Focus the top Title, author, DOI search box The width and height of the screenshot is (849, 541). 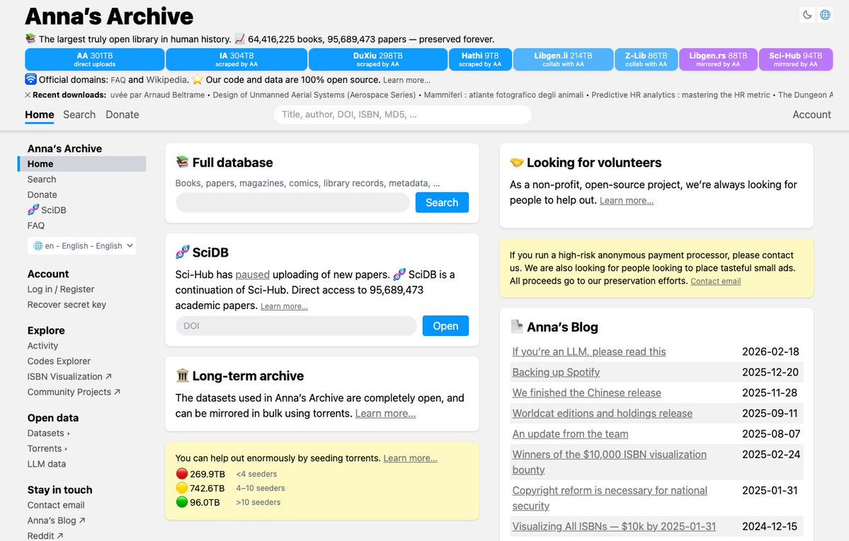click(402, 115)
